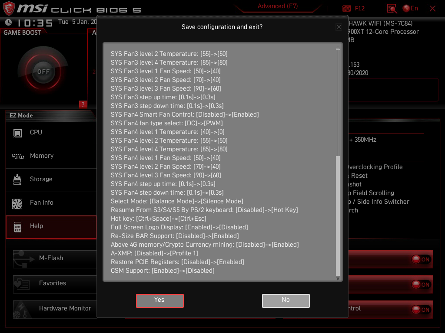
Task: Click the Fan Info fan icon
Action: click(17, 204)
